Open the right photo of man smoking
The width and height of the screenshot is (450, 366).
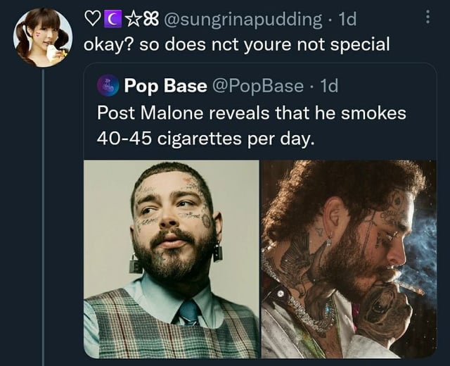point(349,258)
